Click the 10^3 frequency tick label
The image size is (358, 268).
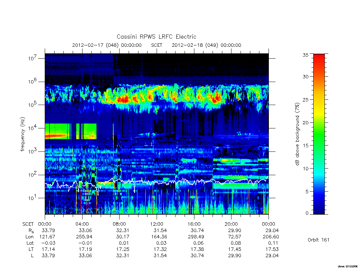[33, 151]
